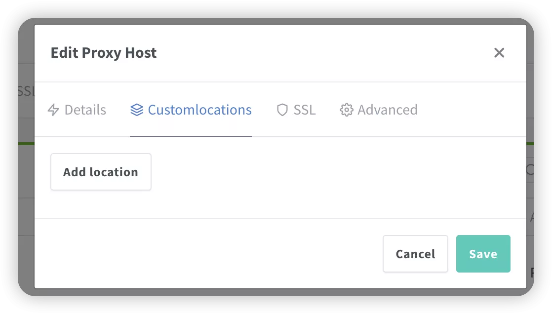Click the underline beneath Custom locations tab
Screen dimensions: 552x314
click(x=191, y=135)
